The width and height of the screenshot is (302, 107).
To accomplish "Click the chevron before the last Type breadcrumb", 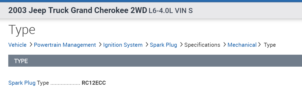I will click(x=259, y=45).
